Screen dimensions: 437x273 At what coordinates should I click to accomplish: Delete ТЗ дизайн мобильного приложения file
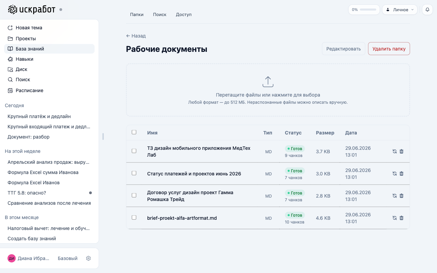(401, 151)
